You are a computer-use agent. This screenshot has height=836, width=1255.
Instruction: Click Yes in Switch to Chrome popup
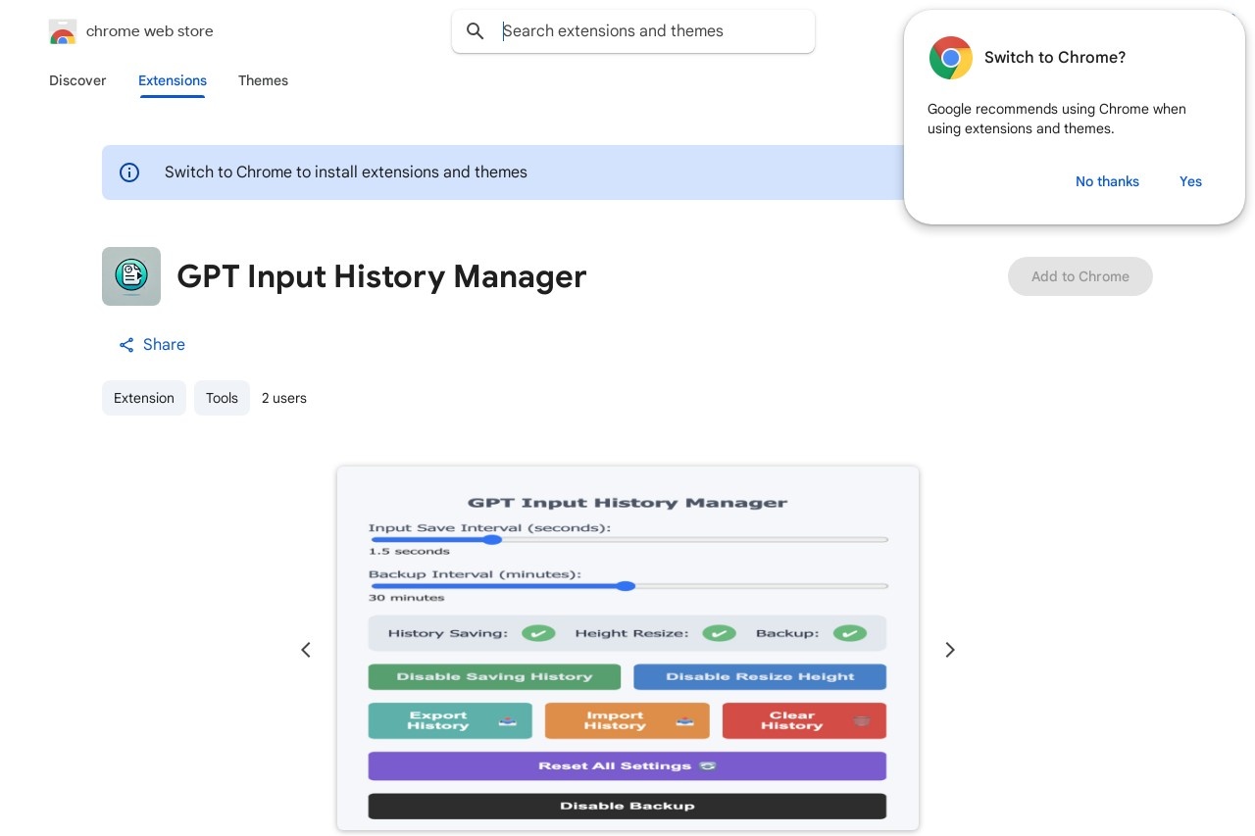pyautogui.click(x=1190, y=181)
